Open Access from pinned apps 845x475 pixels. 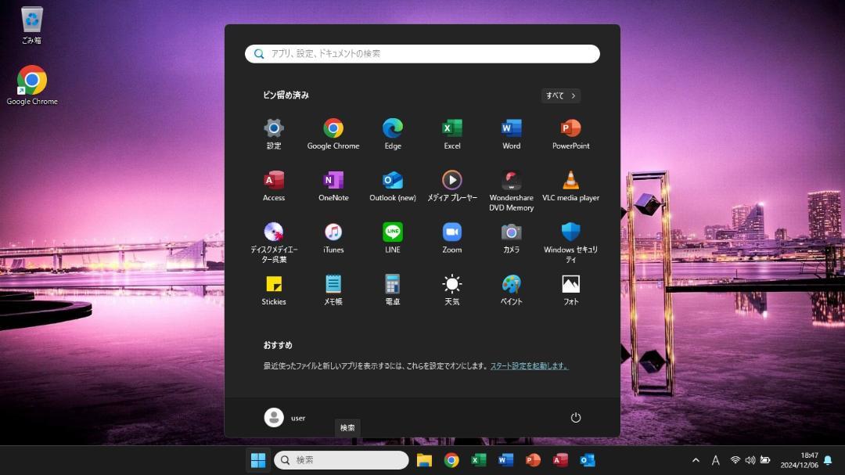pyautogui.click(x=274, y=186)
